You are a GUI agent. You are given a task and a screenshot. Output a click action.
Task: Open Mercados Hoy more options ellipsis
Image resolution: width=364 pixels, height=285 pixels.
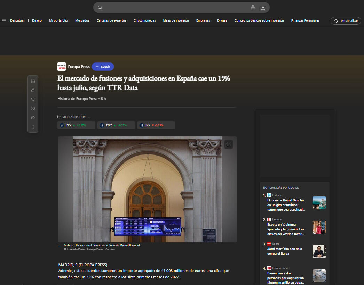[89, 117]
